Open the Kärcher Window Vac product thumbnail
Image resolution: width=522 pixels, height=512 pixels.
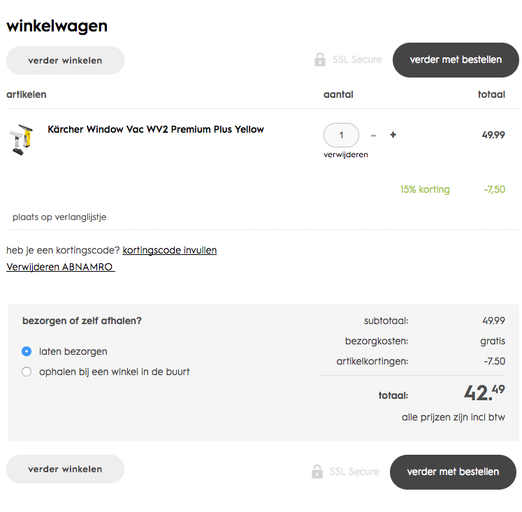pyautogui.click(x=21, y=139)
